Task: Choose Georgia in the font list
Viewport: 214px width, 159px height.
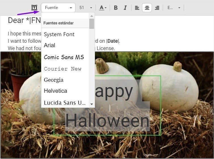Action: point(54,80)
